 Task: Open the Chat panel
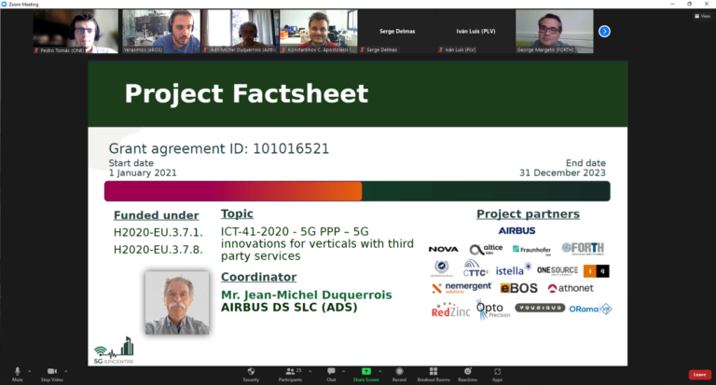coord(331,374)
